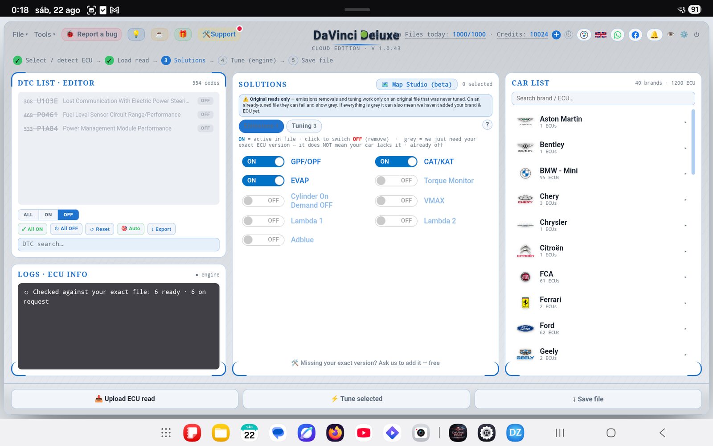Click the Citroën brand logo
The height and width of the screenshot is (446, 713).
click(525, 251)
